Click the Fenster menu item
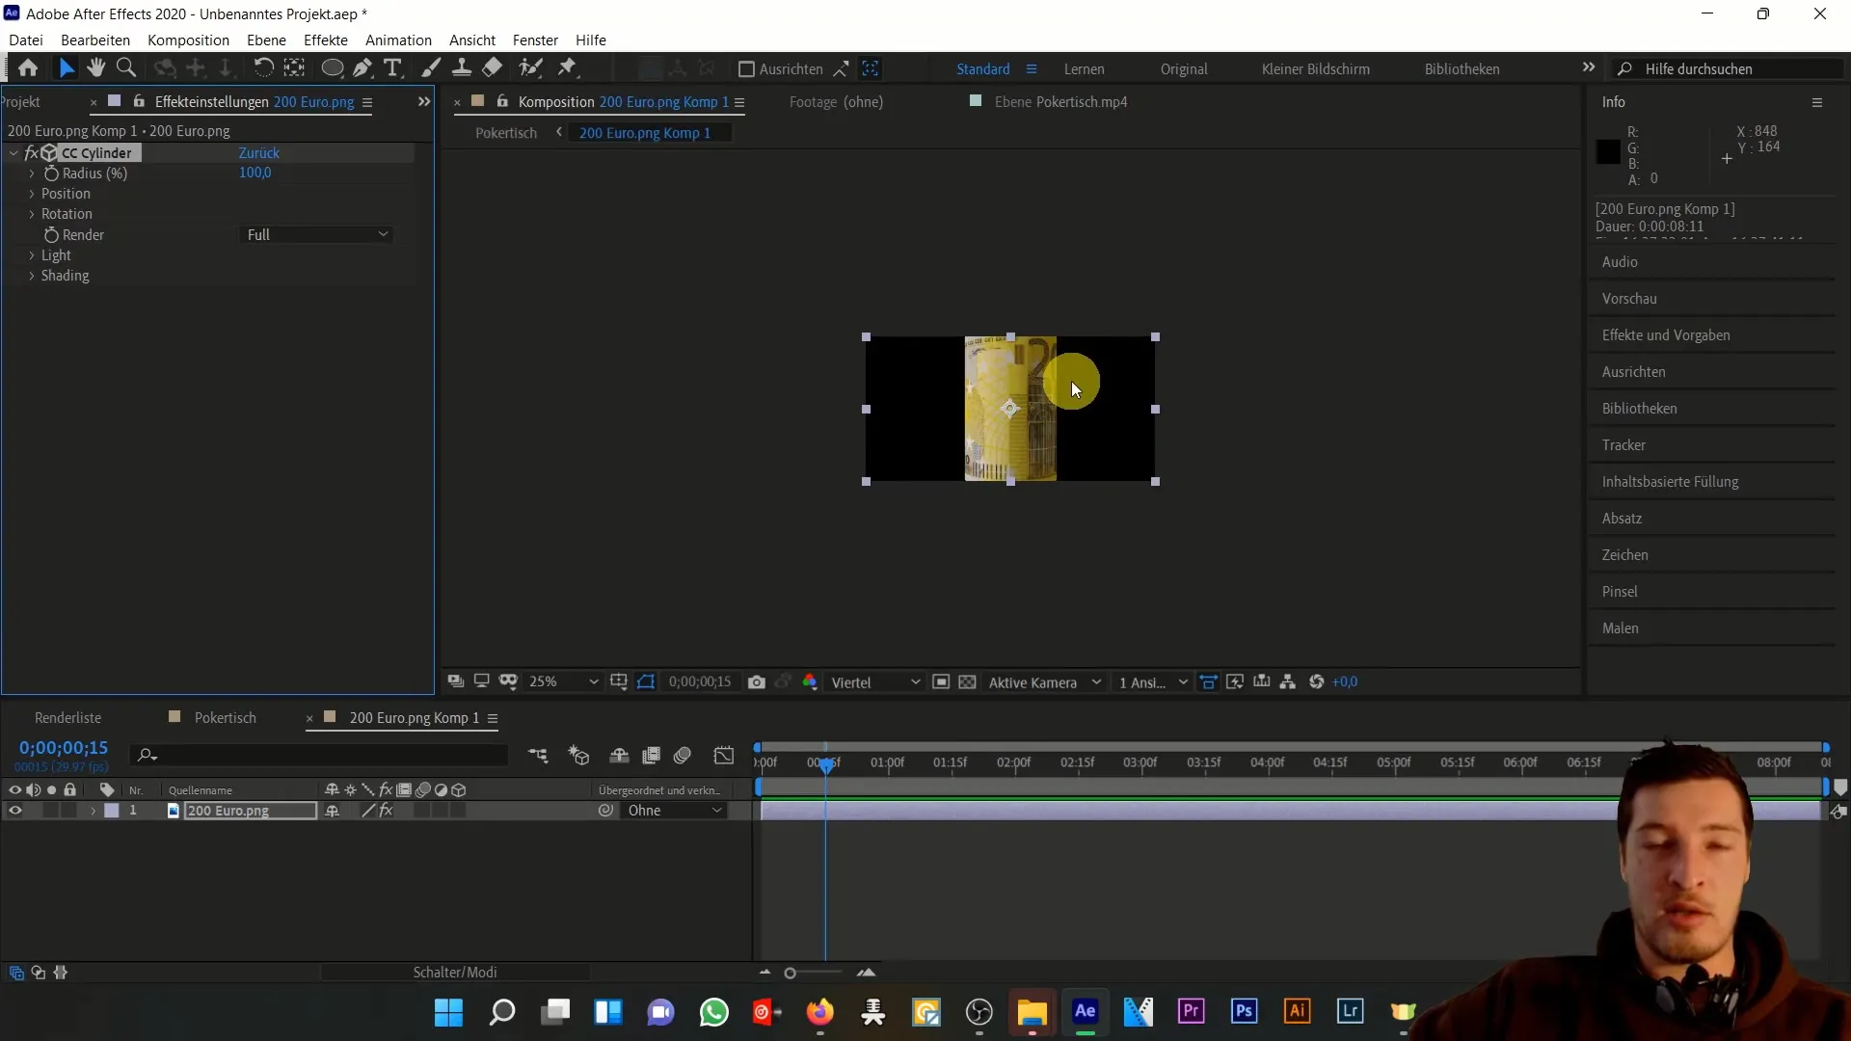 [534, 40]
